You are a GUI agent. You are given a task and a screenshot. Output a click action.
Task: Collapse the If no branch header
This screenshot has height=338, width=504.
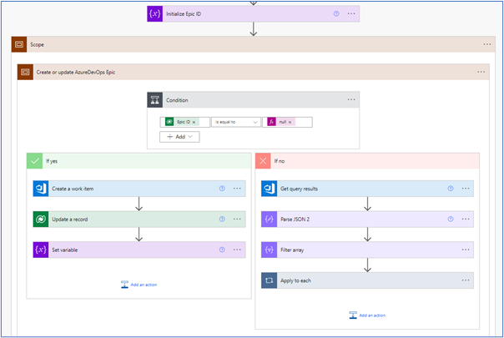[367, 161]
